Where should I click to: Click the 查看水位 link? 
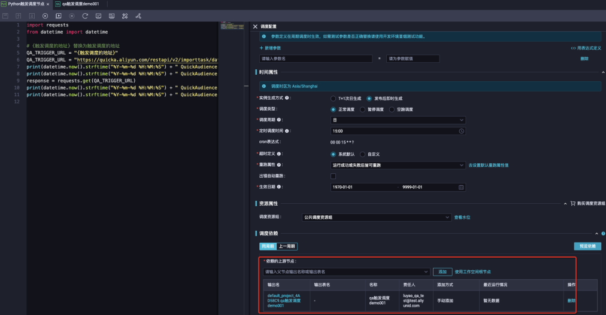[x=462, y=218]
